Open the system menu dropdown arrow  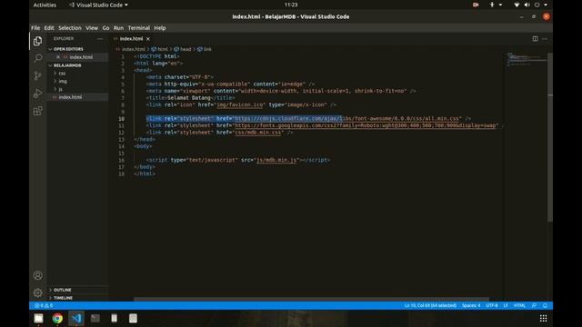pyautogui.click(x=546, y=5)
